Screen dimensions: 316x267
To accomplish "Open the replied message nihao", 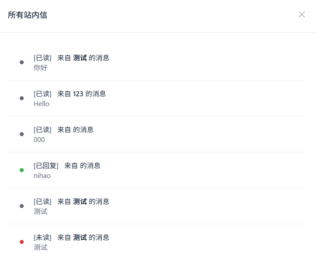I will pyautogui.click(x=156, y=170).
